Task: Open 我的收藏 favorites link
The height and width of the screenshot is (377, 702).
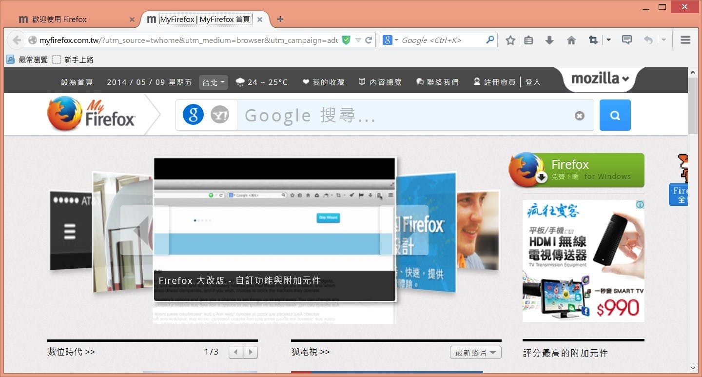Action: click(323, 82)
